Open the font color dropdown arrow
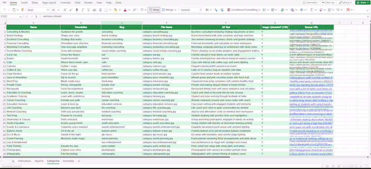 (x=129, y=10)
